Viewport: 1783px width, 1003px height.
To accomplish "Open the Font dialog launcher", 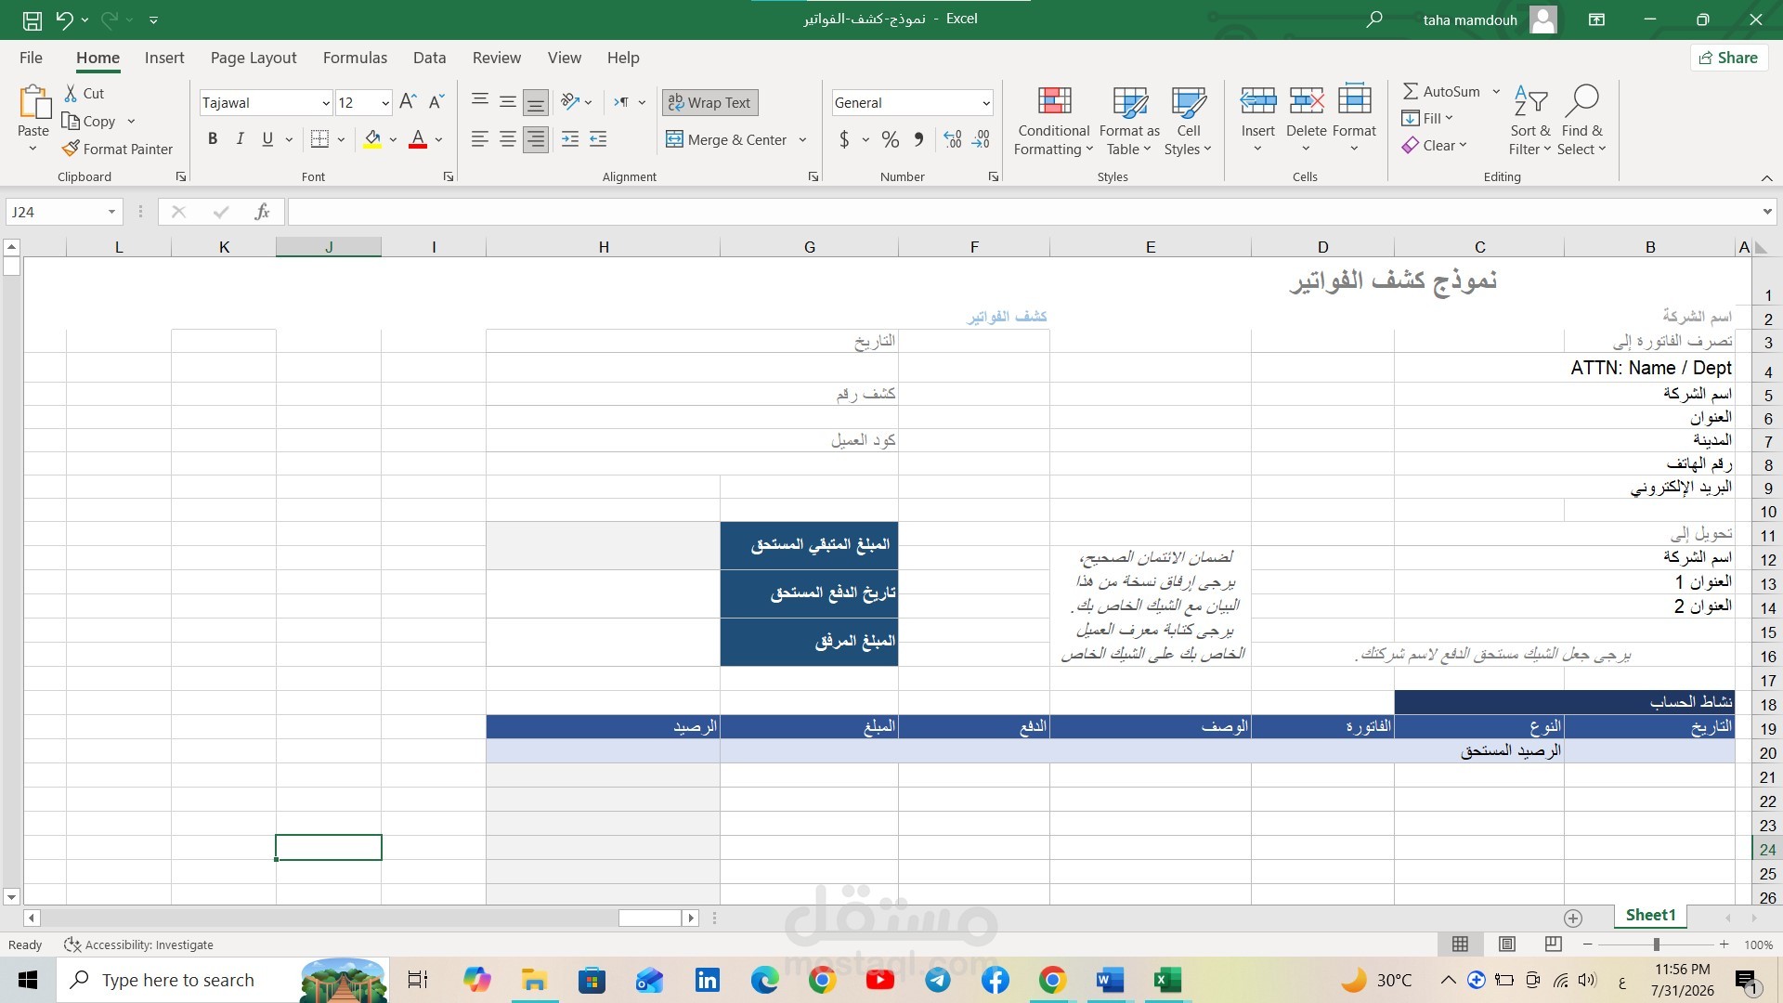I will (449, 176).
